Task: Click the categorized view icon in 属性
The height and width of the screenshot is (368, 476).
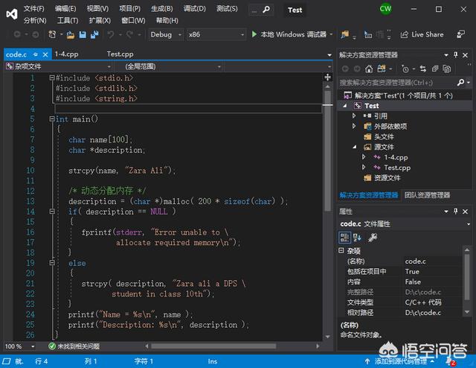Action: (x=344, y=238)
